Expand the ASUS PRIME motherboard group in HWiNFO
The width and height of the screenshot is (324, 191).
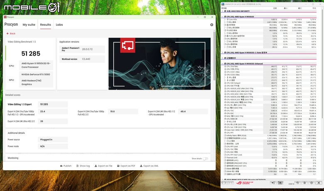(222, 180)
